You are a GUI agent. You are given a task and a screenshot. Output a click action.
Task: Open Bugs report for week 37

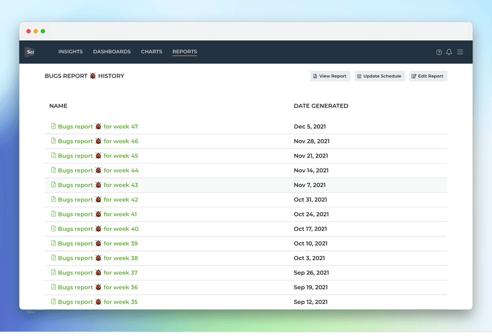(x=98, y=273)
